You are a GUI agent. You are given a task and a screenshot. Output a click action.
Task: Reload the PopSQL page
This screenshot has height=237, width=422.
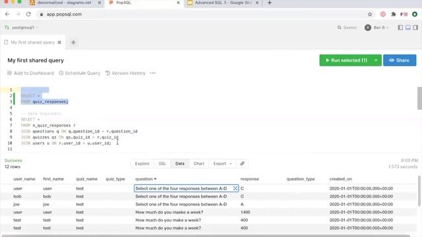click(x=28, y=14)
